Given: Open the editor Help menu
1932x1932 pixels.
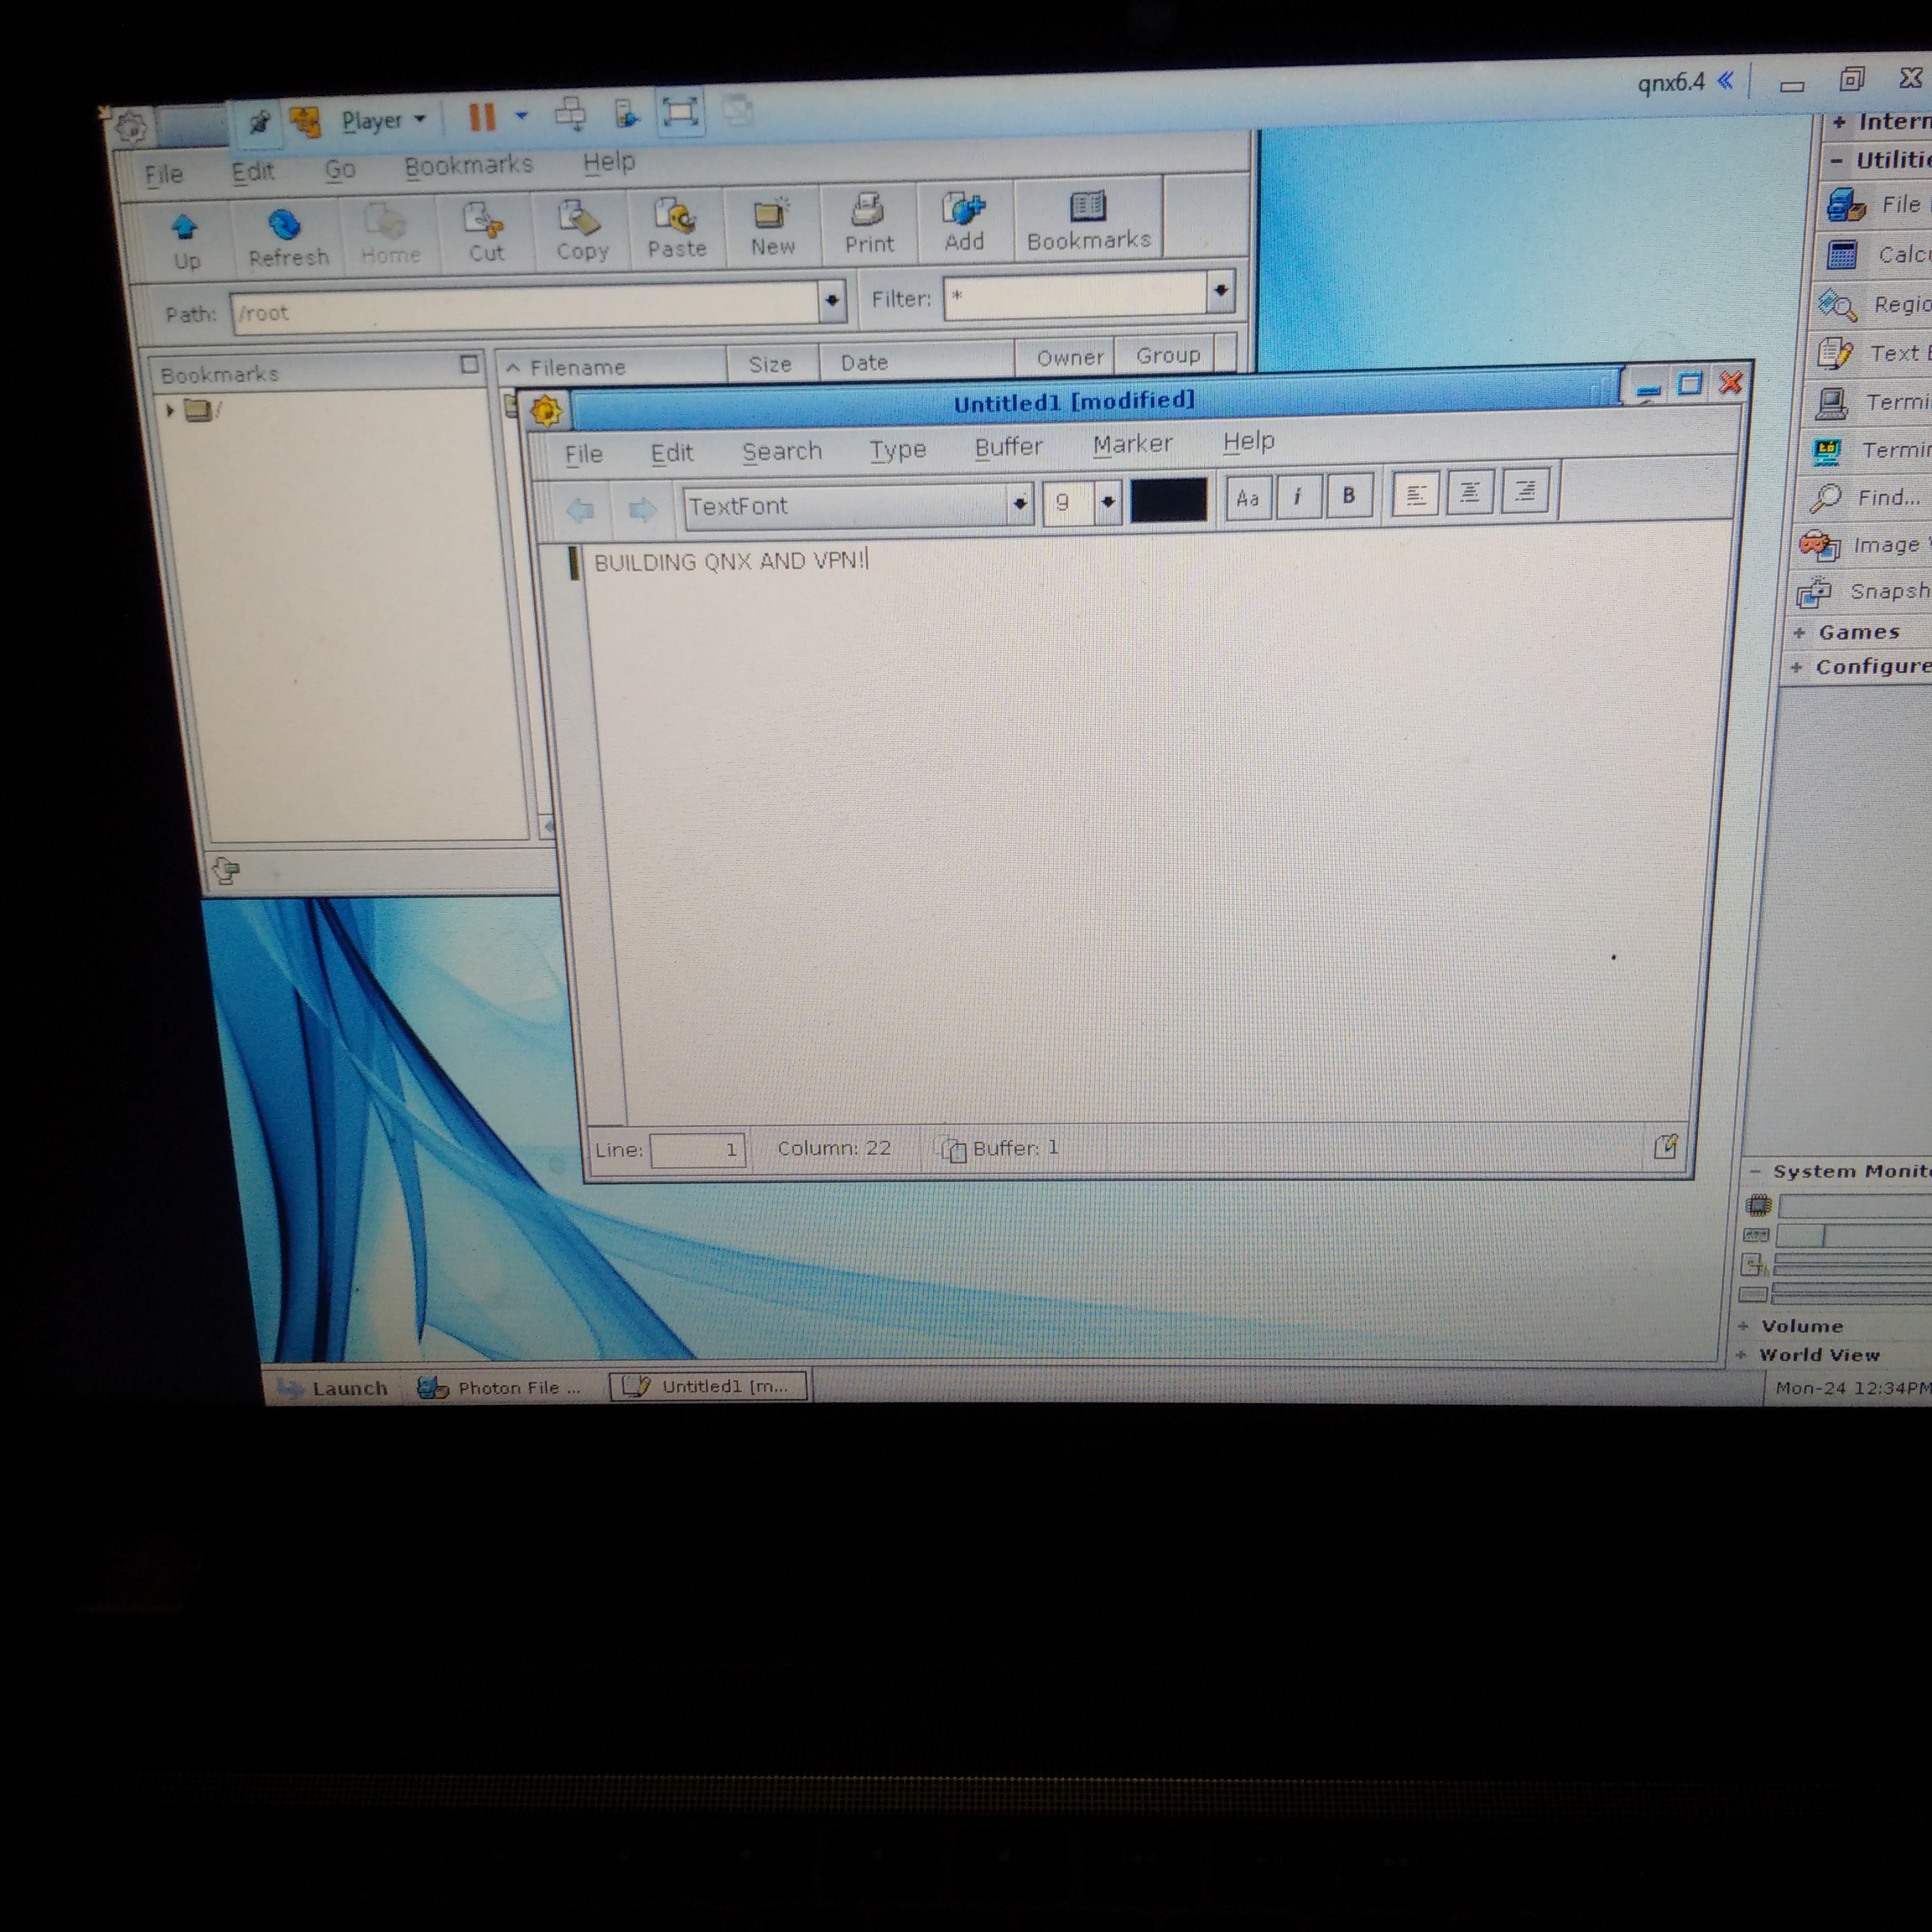Looking at the screenshot, I should (1248, 441).
